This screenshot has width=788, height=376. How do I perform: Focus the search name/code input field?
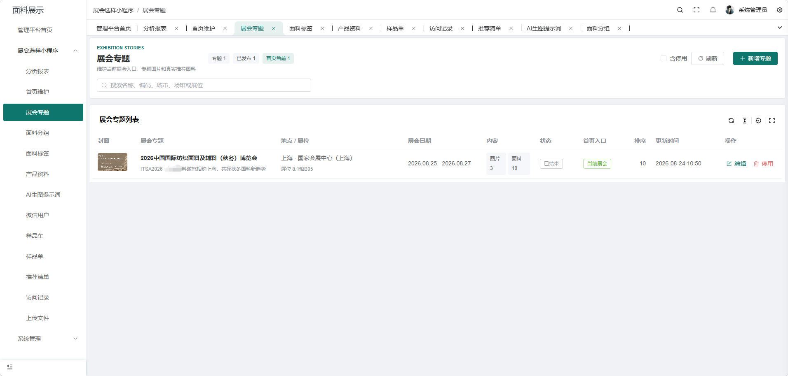[x=204, y=85]
